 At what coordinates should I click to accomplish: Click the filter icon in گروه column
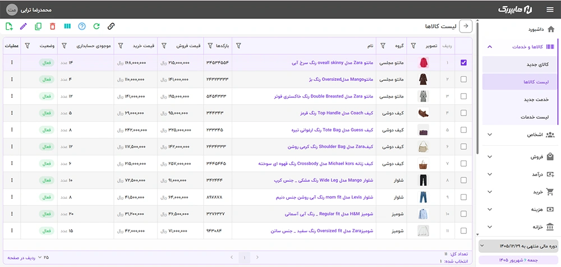point(383,46)
